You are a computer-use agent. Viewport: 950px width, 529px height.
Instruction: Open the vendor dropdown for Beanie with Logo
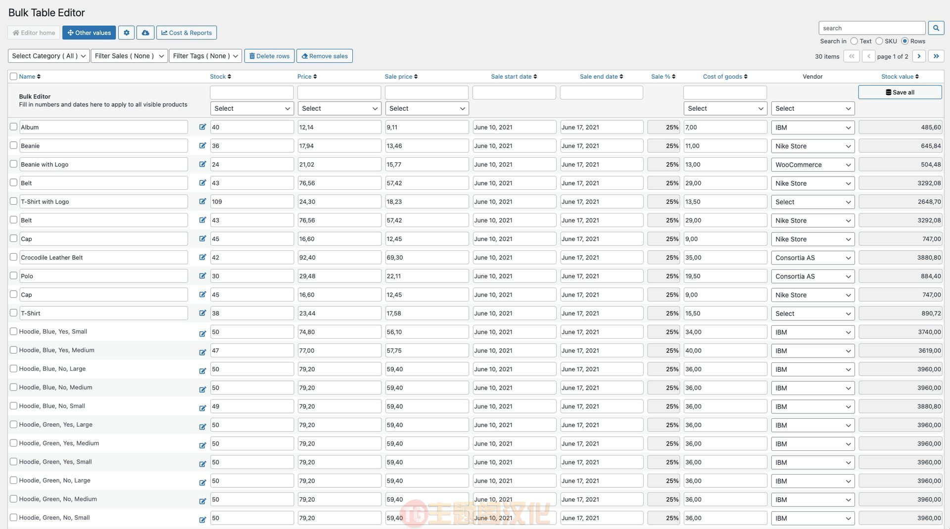point(813,165)
